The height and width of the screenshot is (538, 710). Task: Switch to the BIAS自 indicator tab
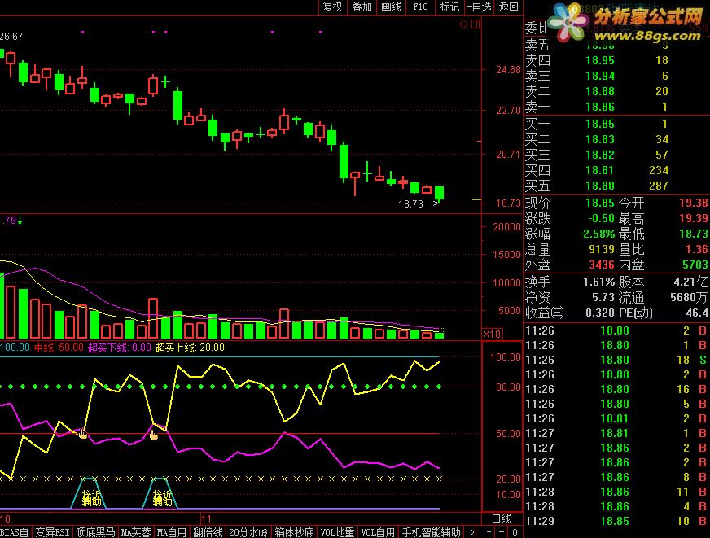click(15, 532)
